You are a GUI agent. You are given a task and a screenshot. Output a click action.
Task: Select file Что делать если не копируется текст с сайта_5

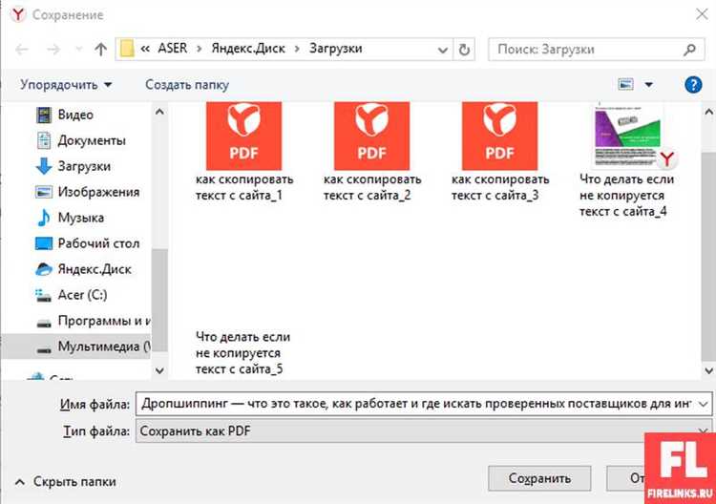(x=242, y=352)
